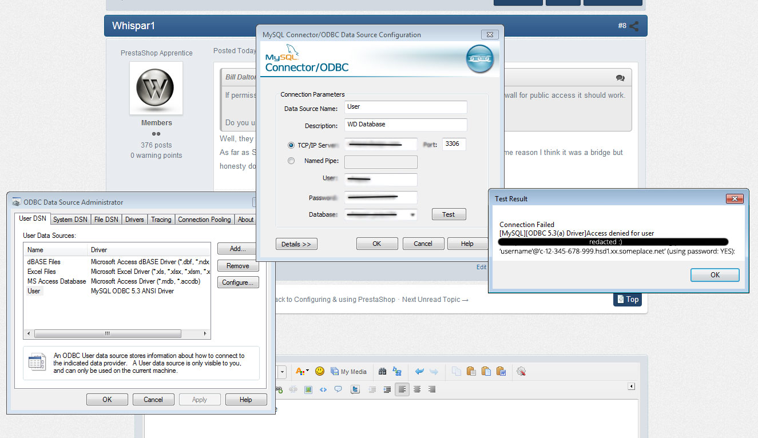Click Remove in ODBC Data Source Administrator
Image resolution: width=758 pixels, height=438 pixels.
click(x=238, y=266)
